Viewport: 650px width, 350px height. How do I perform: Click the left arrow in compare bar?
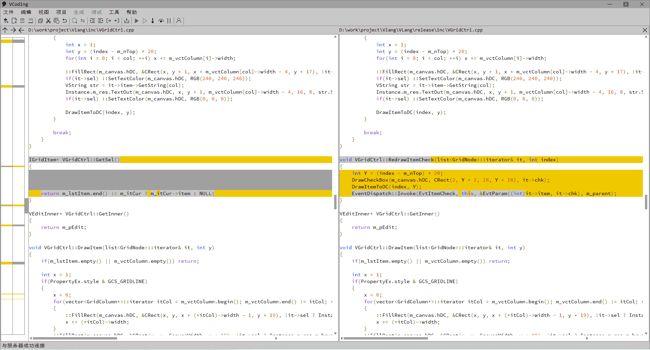21,30
